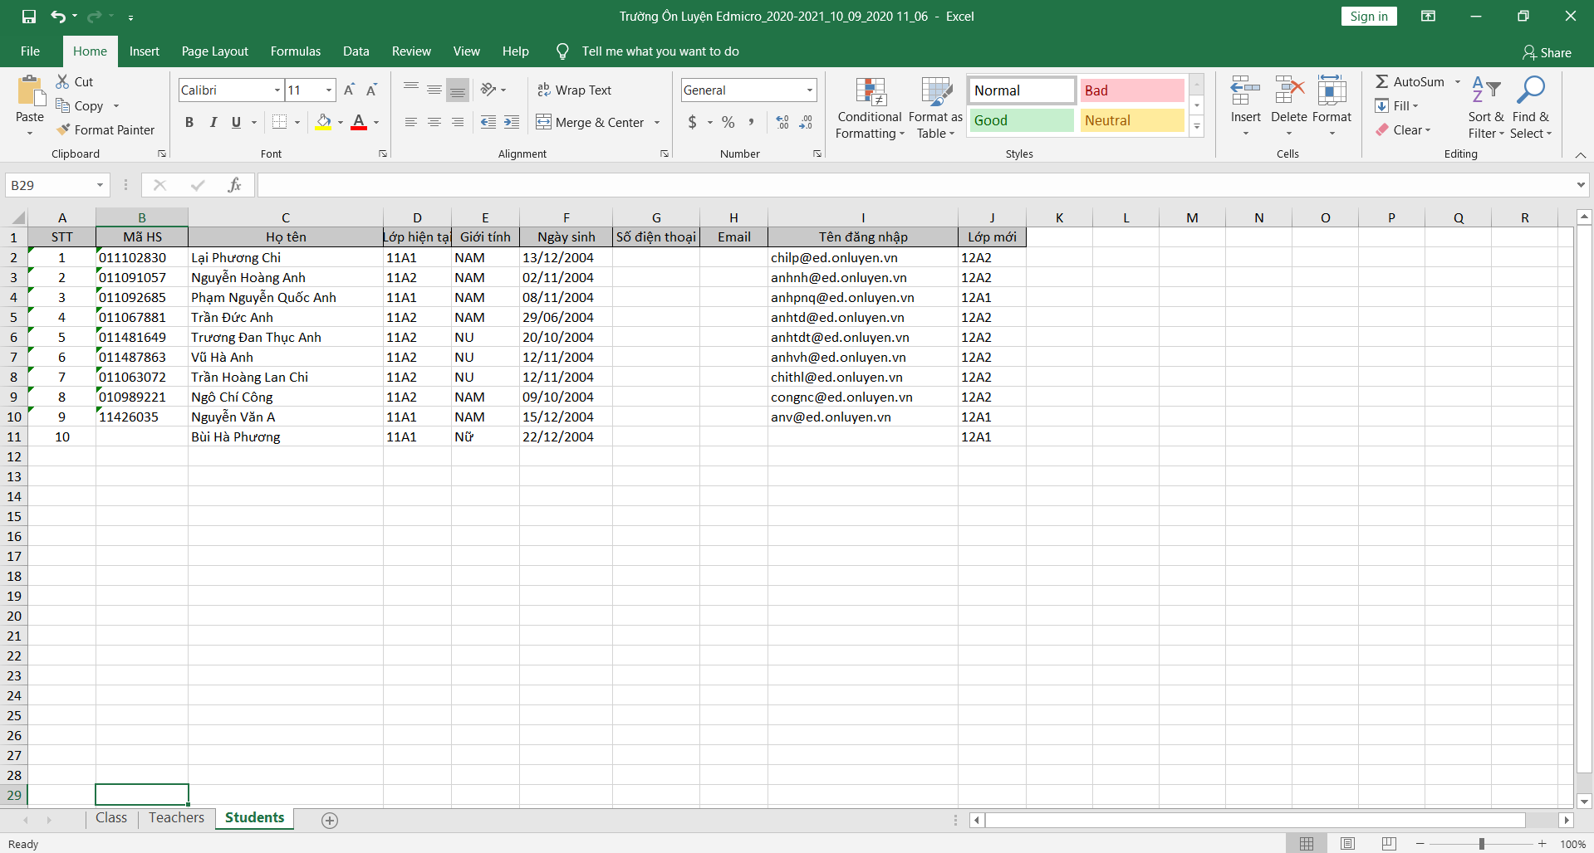This screenshot has width=1594, height=853.
Task: Toggle Align Right horizontal alignment
Action: 458,122
